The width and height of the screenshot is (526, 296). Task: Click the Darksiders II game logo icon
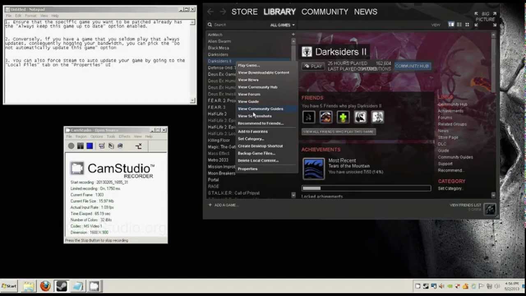point(307,52)
